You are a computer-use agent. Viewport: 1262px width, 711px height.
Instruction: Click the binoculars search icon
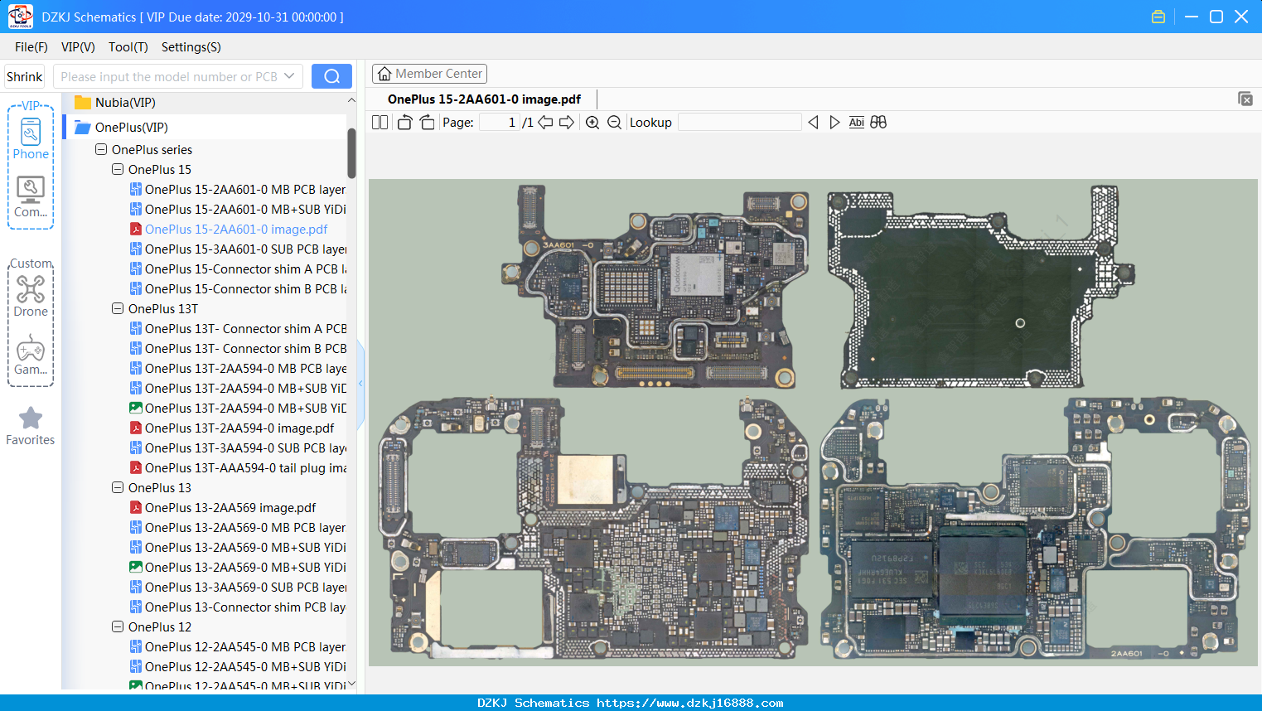pyautogui.click(x=878, y=123)
